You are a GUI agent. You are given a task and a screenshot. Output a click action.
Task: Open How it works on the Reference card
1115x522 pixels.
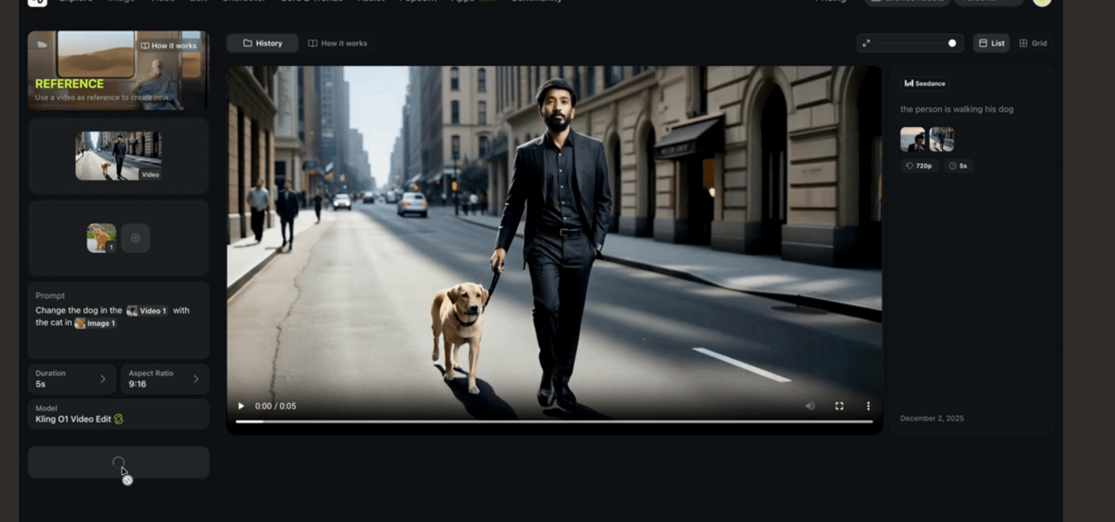[168, 45]
